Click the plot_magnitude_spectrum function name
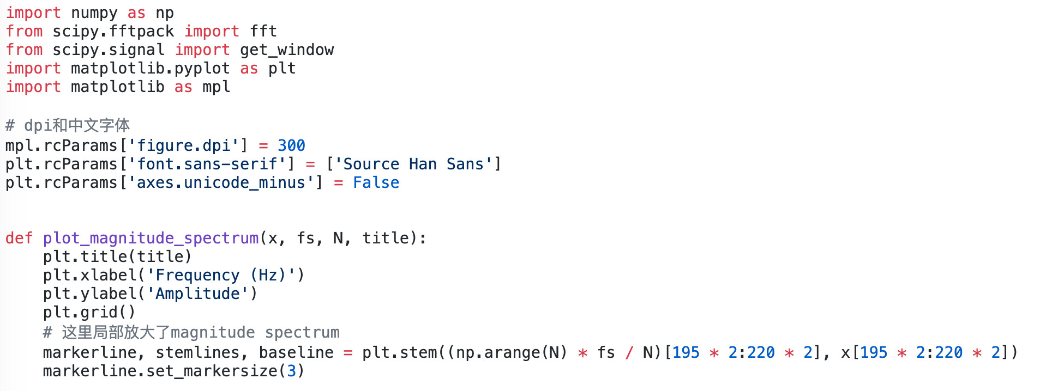 pyautogui.click(x=151, y=238)
